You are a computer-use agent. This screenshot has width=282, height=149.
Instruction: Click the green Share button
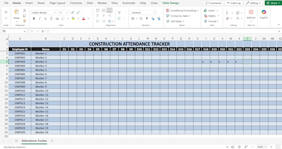pos(273,3)
